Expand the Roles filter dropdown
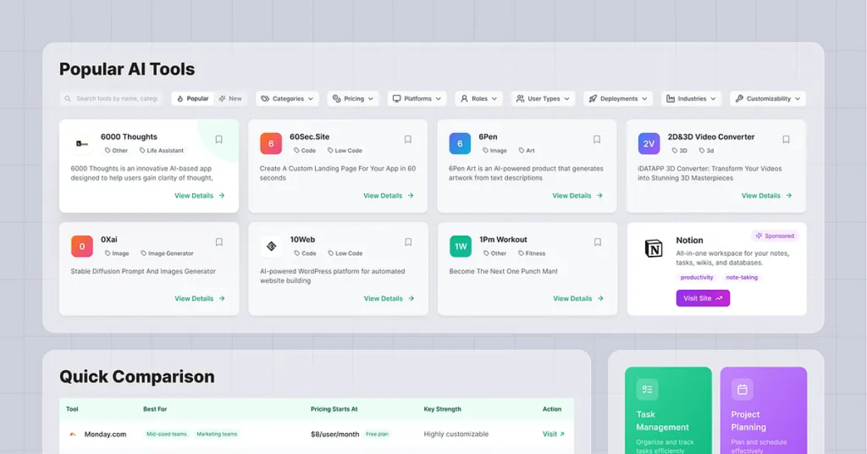 479,98
